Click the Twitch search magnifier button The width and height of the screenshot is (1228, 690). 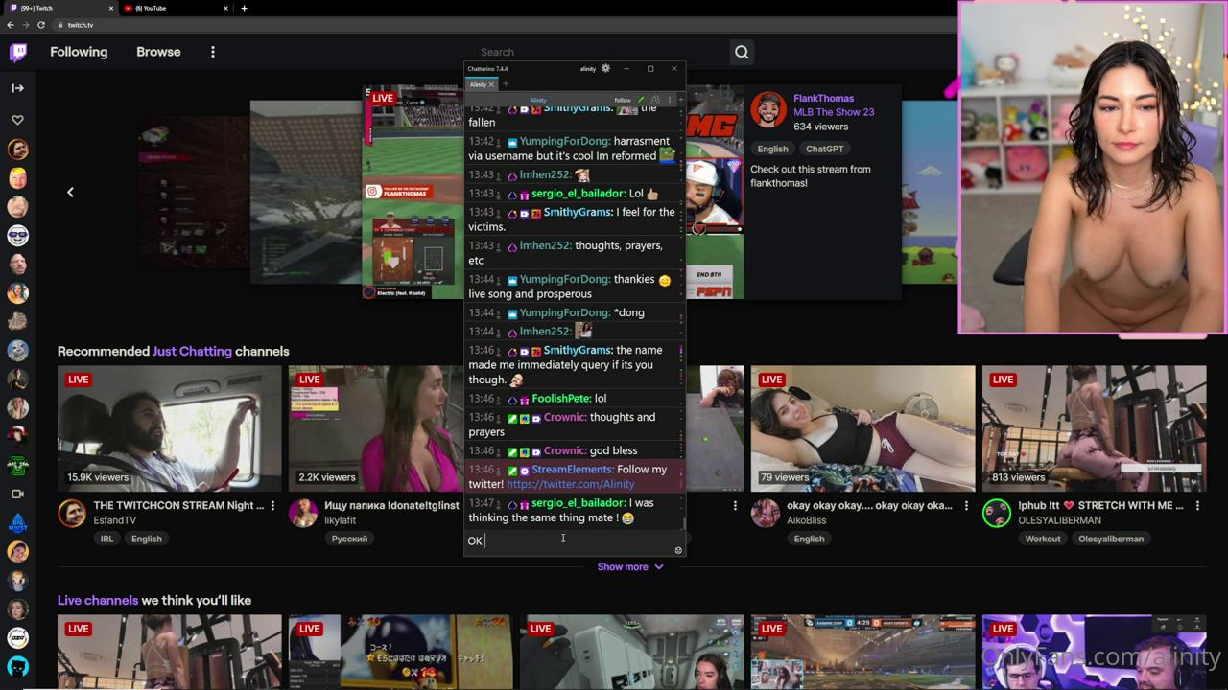pyautogui.click(x=742, y=52)
